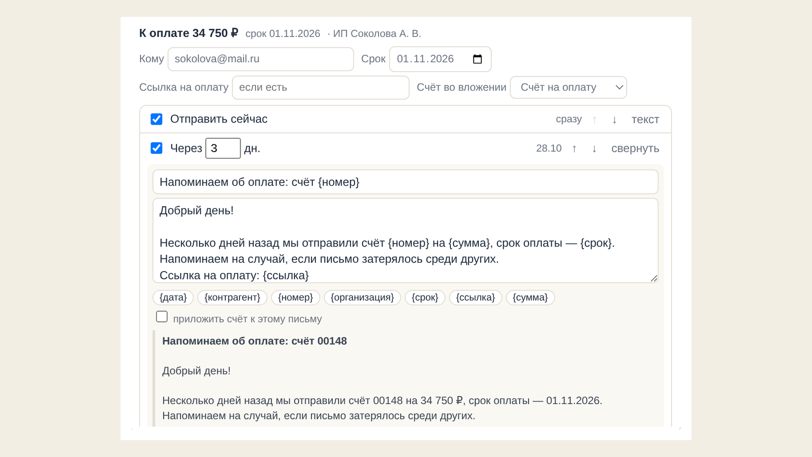Click the reminder subject line field
The height and width of the screenshot is (457, 812).
405,182
